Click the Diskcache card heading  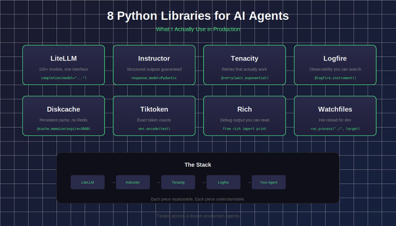point(63,109)
